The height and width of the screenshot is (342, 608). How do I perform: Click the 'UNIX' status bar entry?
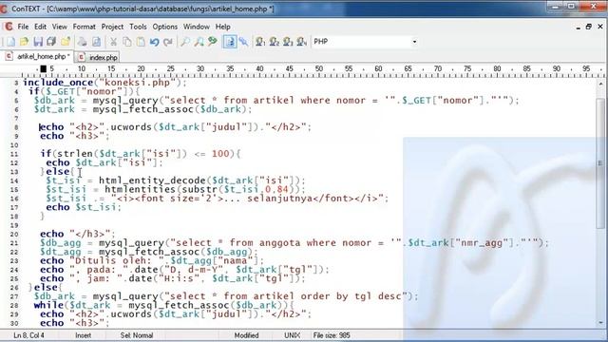(292, 335)
